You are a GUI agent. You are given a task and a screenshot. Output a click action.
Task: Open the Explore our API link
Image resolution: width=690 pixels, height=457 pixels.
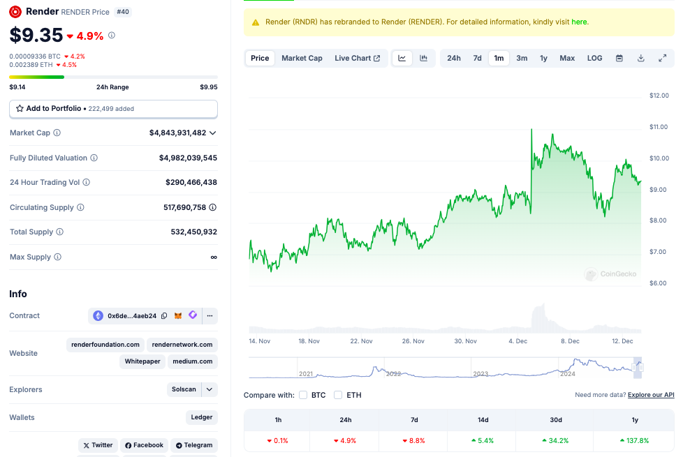[650, 395]
